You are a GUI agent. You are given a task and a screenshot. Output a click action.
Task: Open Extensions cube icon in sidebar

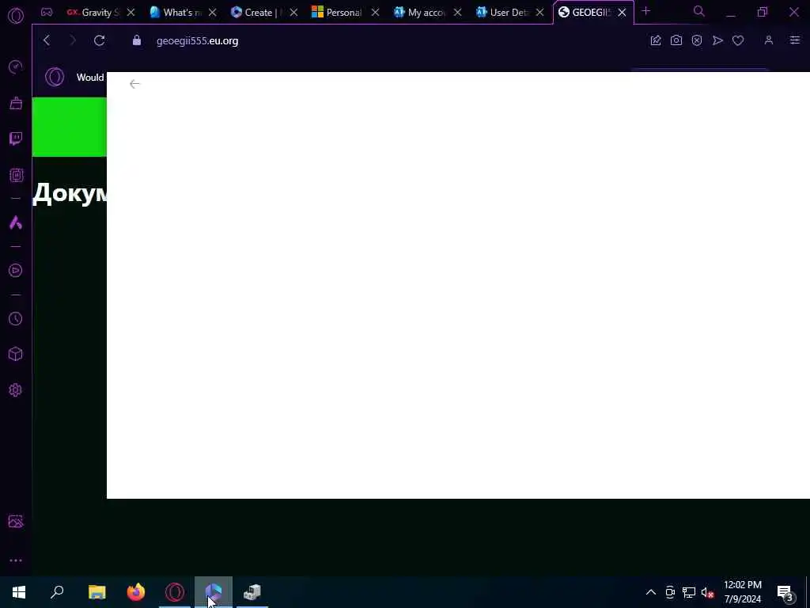pyautogui.click(x=16, y=354)
